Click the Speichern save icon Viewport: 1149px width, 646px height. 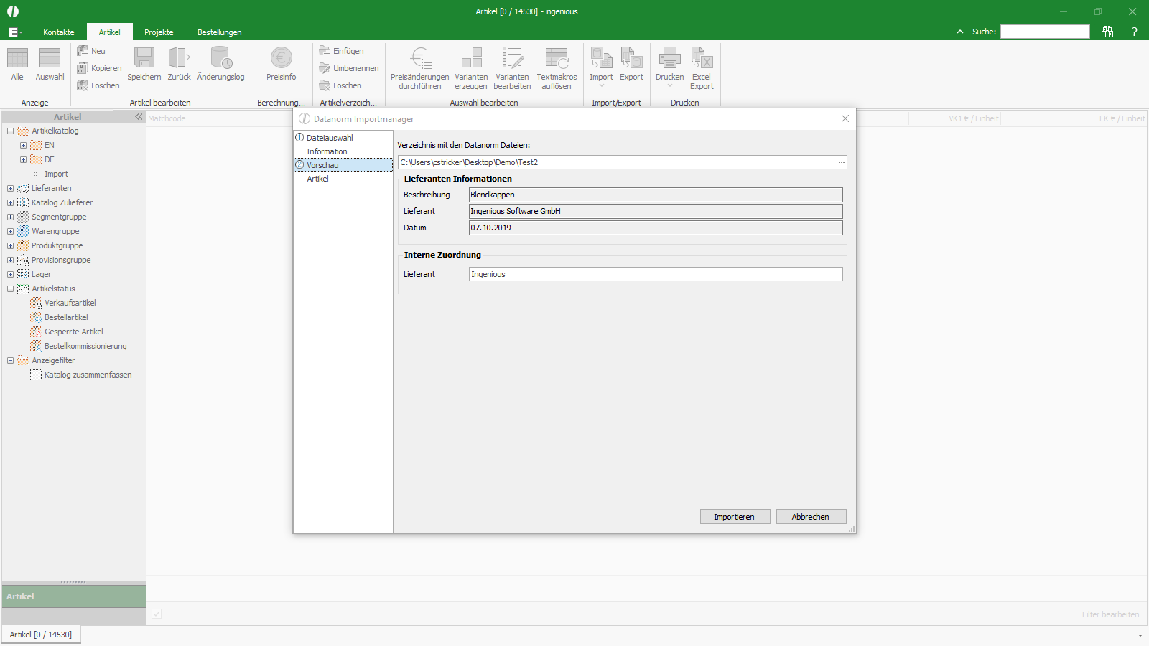coord(144,58)
